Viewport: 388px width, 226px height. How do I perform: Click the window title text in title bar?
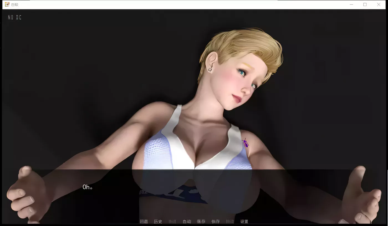tap(15, 5)
